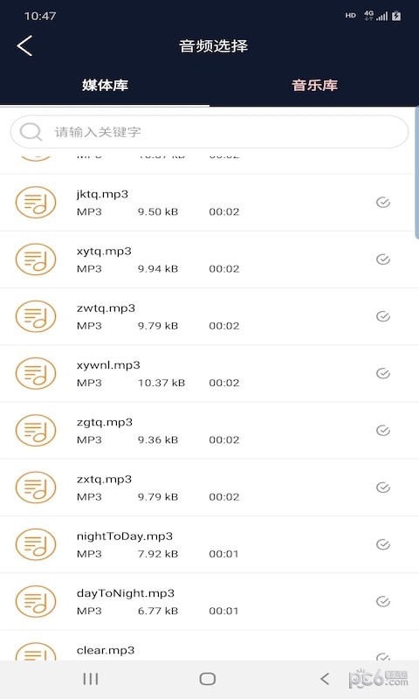
Task: Click the music icon beside zwtq.mp3
Action: pyautogui.click(x=36, y=316)
